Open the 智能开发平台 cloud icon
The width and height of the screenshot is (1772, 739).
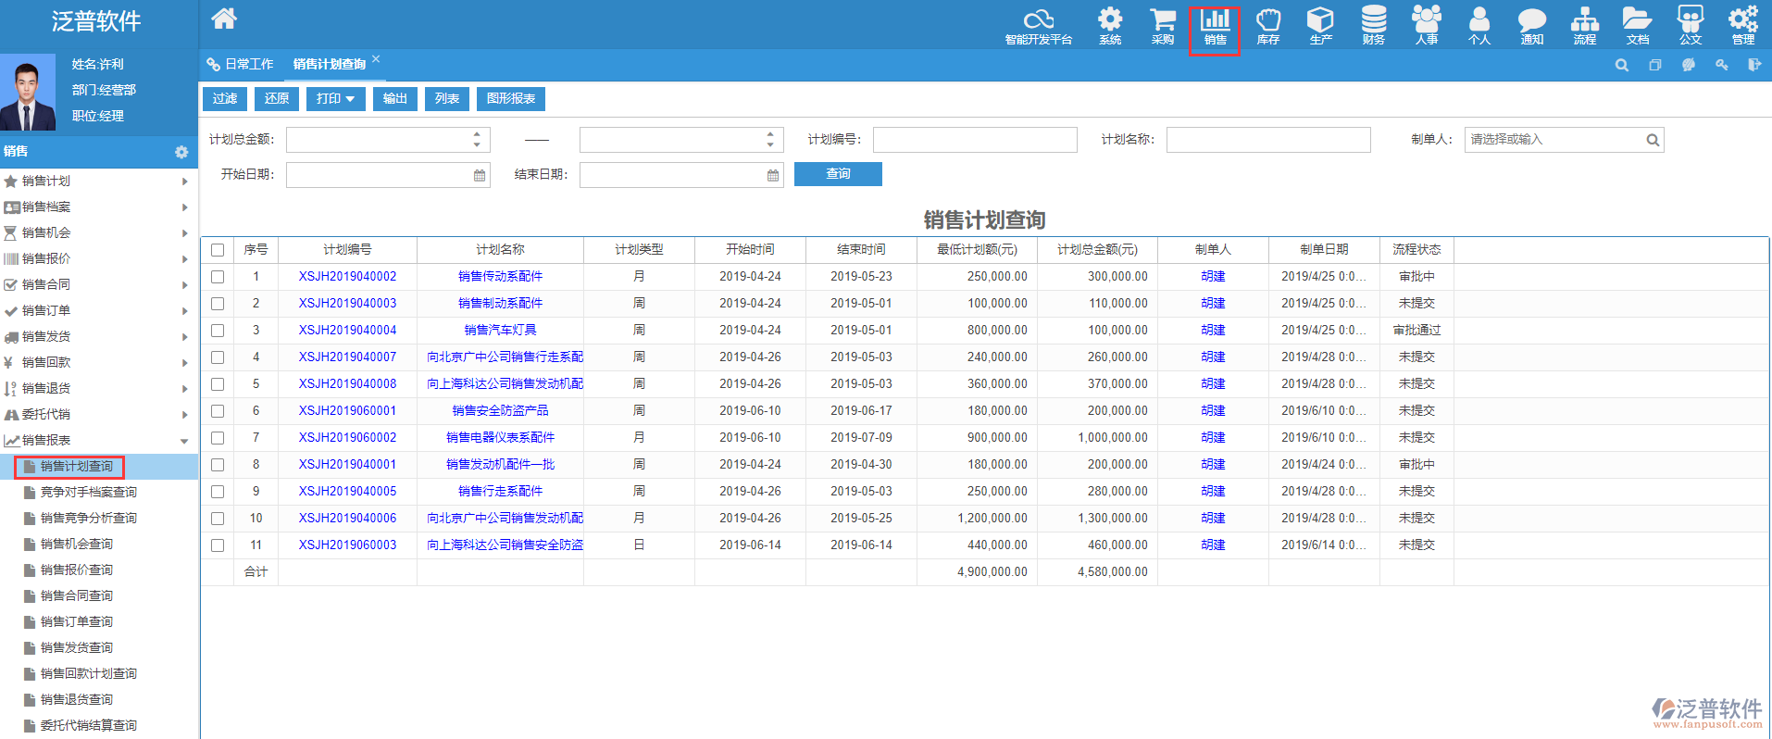[1038, 25]
